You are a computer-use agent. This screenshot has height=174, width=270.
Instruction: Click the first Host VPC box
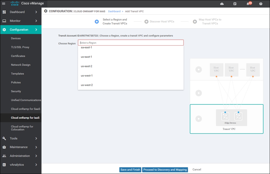click(x=217, y=70)
